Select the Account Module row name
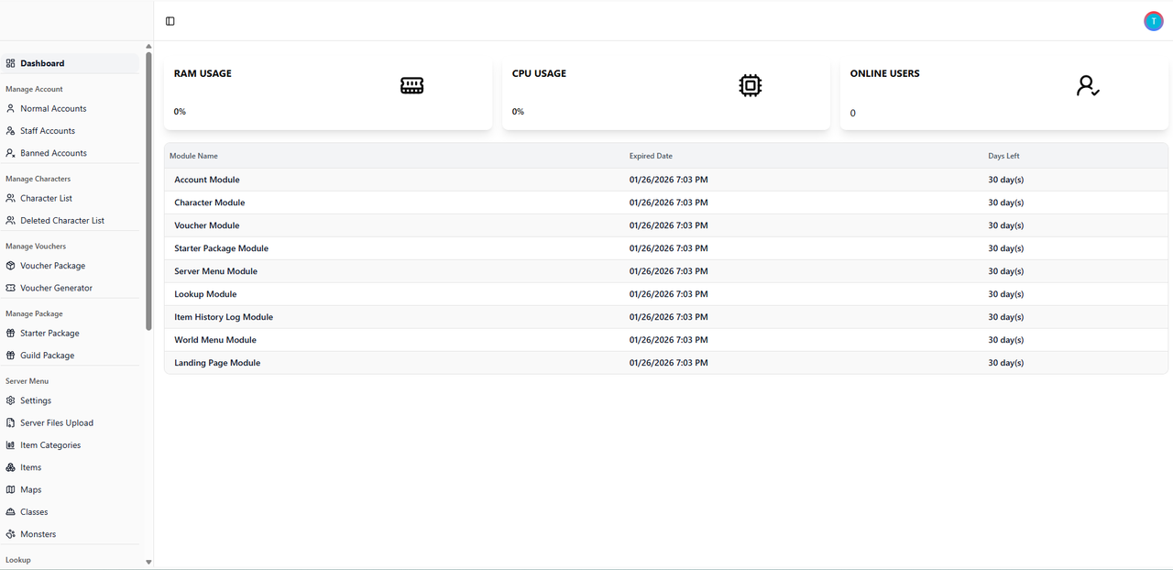This screenshot has height=570, width=1173. [x=207, y=180]
